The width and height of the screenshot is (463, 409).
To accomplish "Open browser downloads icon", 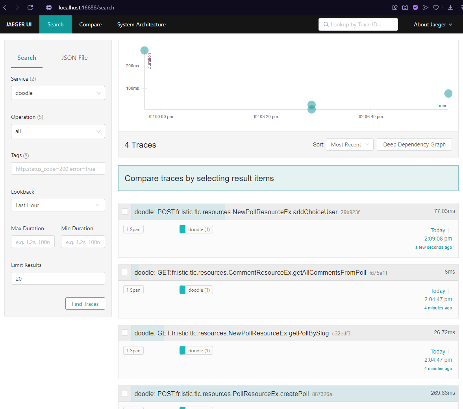I will point(450,7).
